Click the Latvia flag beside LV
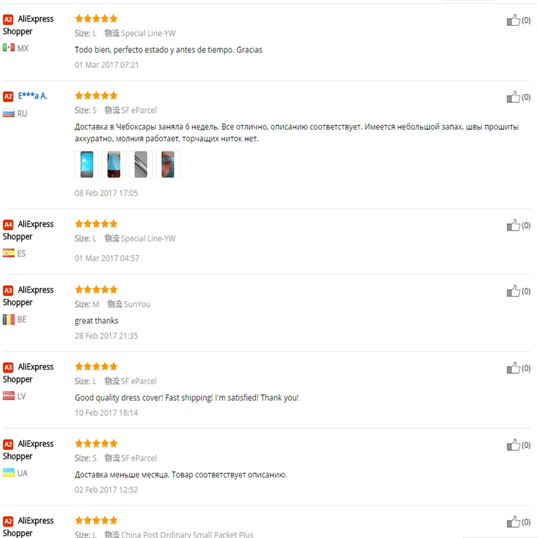The height and width of the screenshot is (538, 538). [9, 395]
